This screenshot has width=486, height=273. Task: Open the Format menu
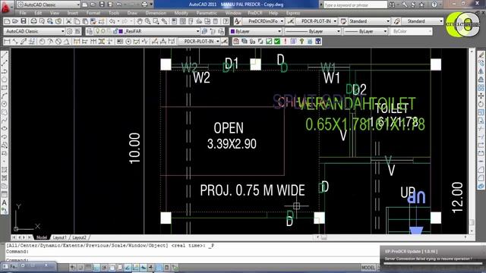click(x=93, y=13)
